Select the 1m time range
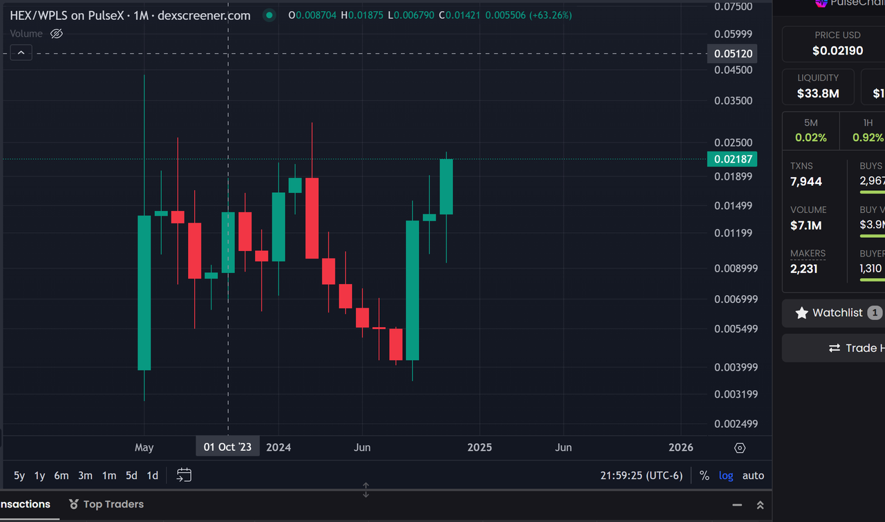The height and width of the screenshot is (522, 885). (109, 476)
